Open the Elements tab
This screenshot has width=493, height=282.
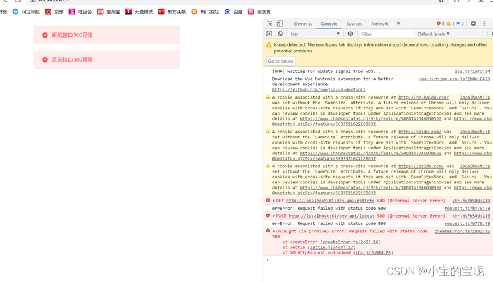(303, 23)
